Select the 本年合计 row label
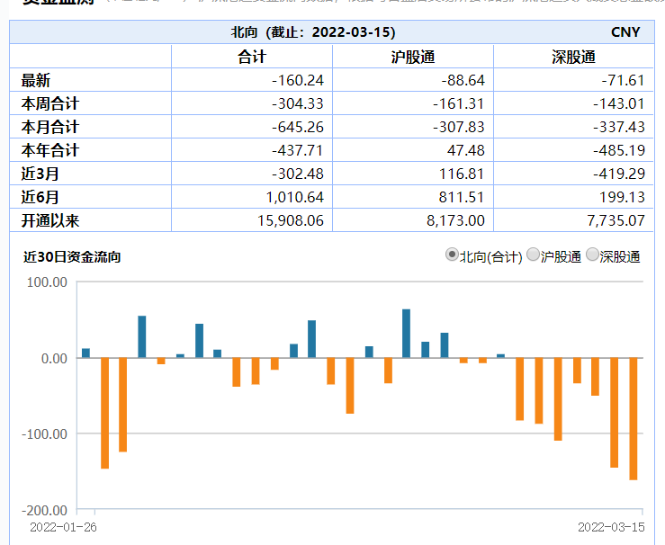The height and width of the screenshot is (545, 665). tap(50, 150)
